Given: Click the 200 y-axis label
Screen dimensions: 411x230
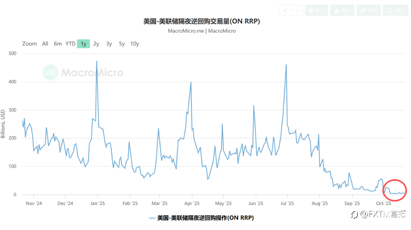Looking at the screenshot, I should (x=12, y=138).
